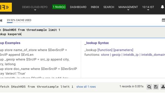Switch to the SEARCH page
165x93 pixels.
(x=109, y=7)
